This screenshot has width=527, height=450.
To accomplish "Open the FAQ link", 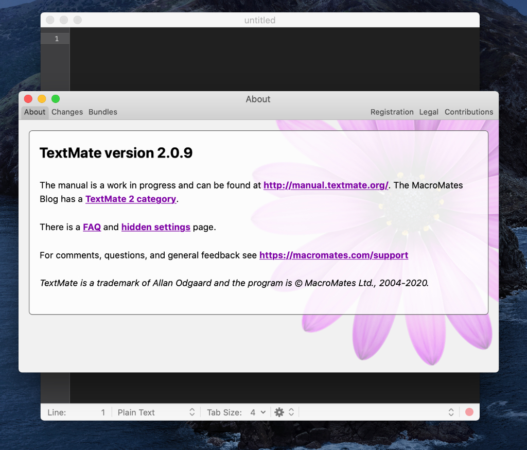I will pos(92,227).
